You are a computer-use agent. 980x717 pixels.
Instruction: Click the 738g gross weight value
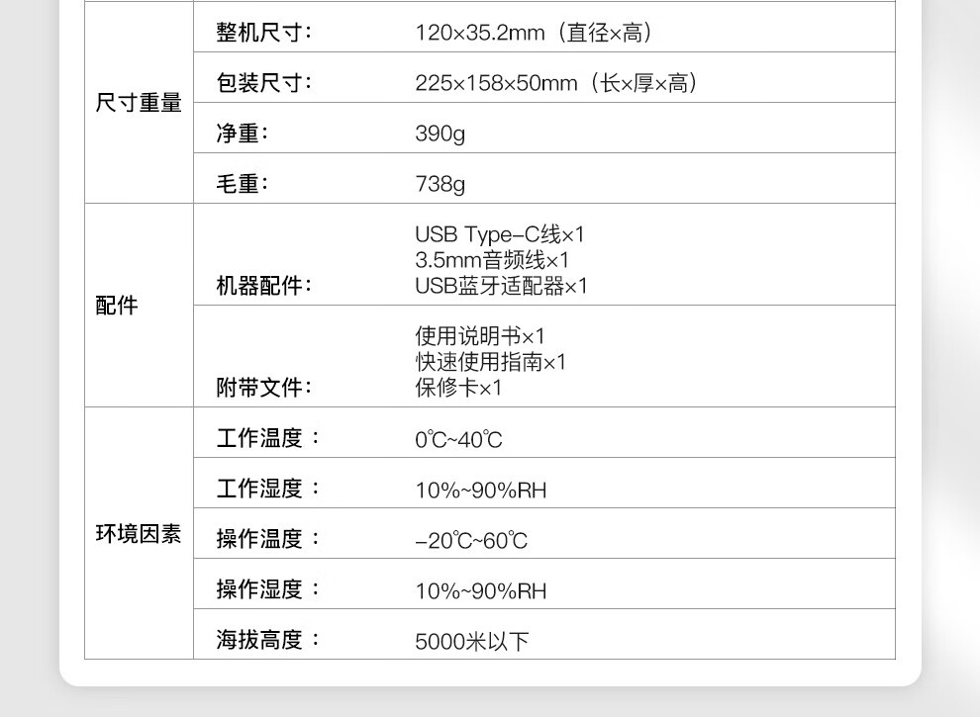(x=440, y=185)
